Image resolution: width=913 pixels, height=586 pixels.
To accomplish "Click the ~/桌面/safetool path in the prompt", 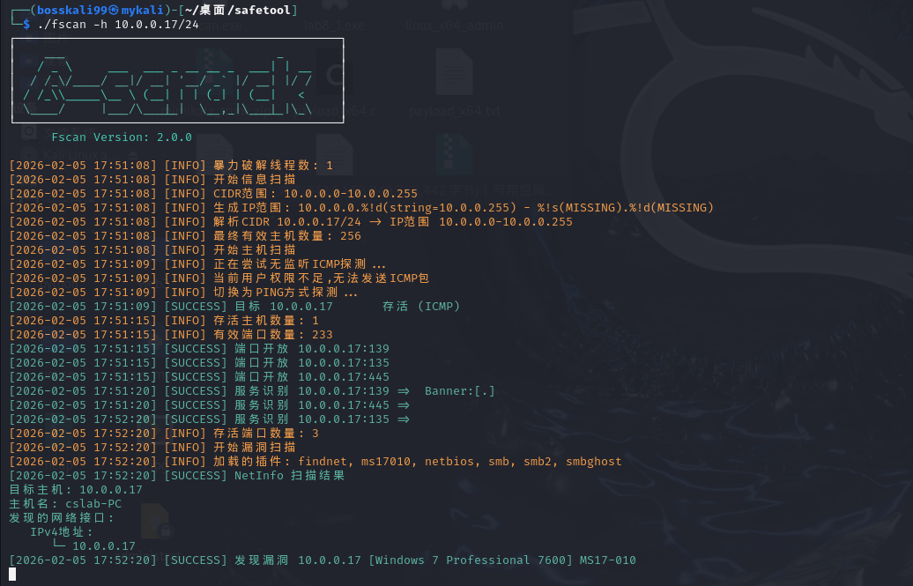I will [249, 11].
